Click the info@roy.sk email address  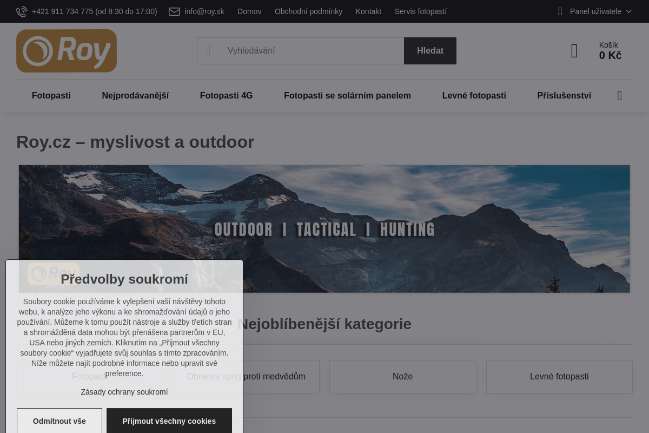(x=204, y=11)
